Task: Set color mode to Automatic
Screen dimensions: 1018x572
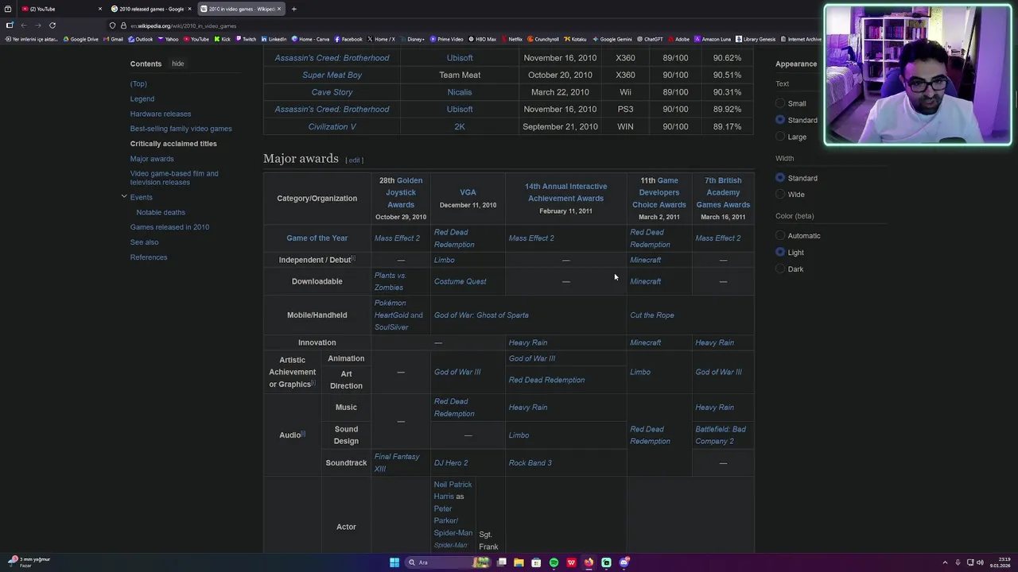Action: (780, 236)
